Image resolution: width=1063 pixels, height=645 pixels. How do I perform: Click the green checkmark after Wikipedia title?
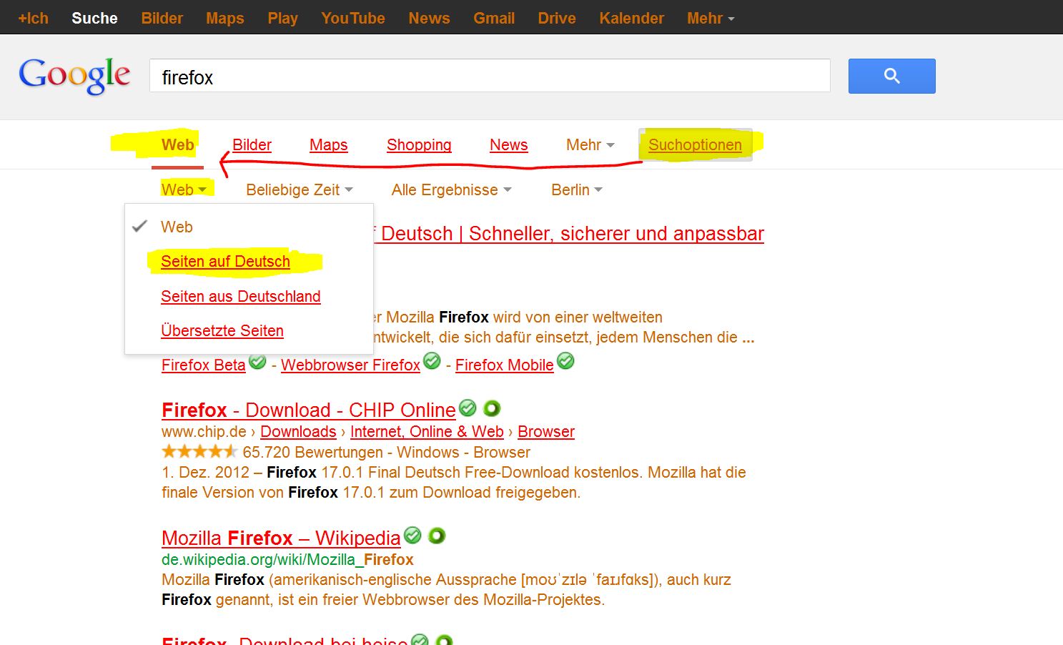click(412, 535)
